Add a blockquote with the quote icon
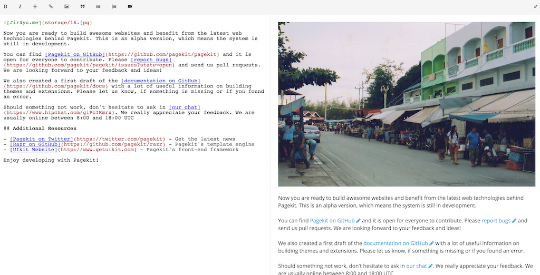This screenshot has height=275, width=540. (x=82, y=6)
